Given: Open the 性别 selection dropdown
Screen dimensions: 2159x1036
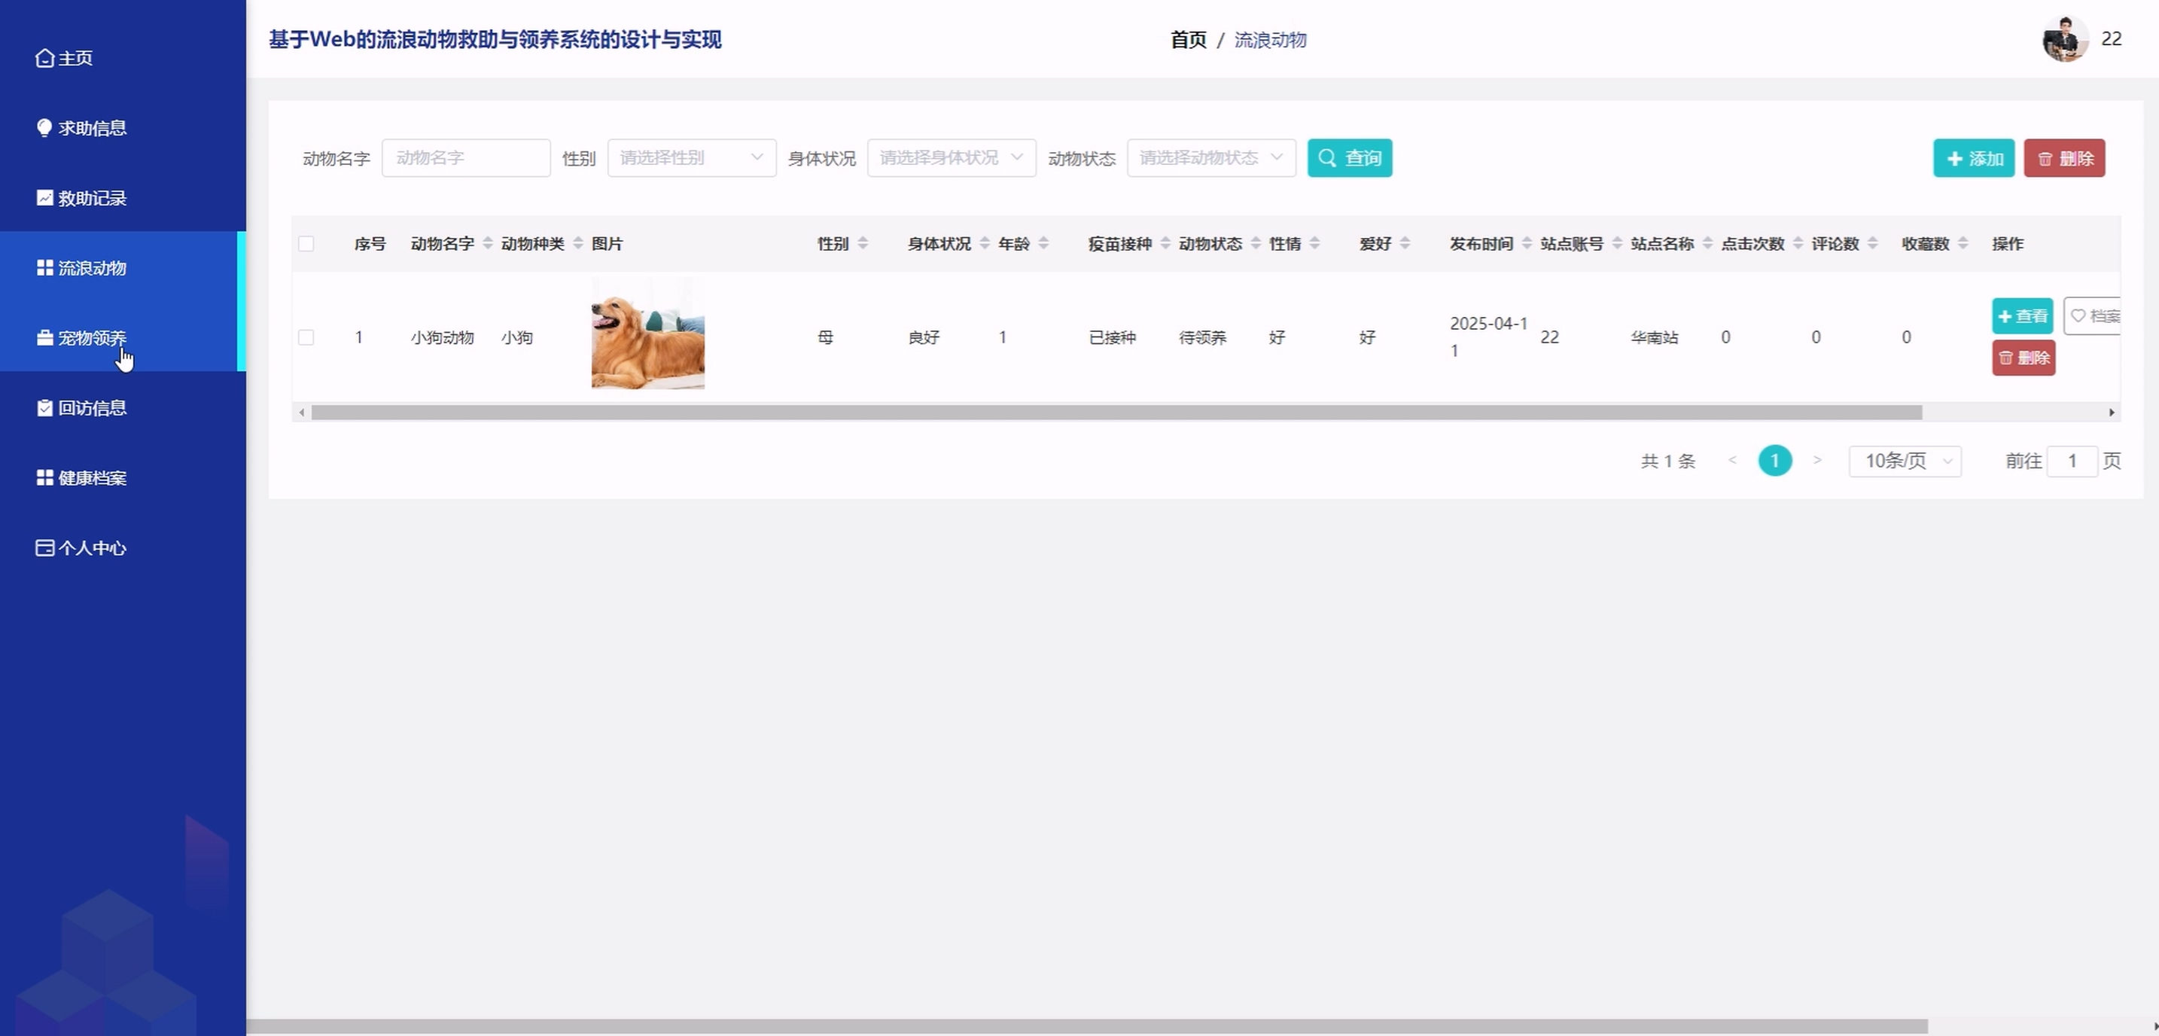Looking at the screenshot, I should click(692, 157).
